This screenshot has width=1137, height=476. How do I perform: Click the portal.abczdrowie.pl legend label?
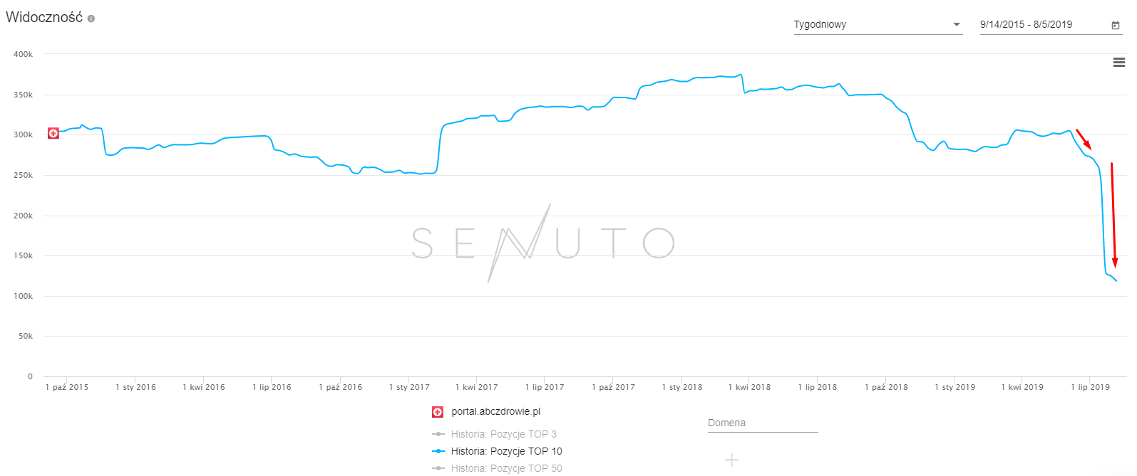point(495,412)
